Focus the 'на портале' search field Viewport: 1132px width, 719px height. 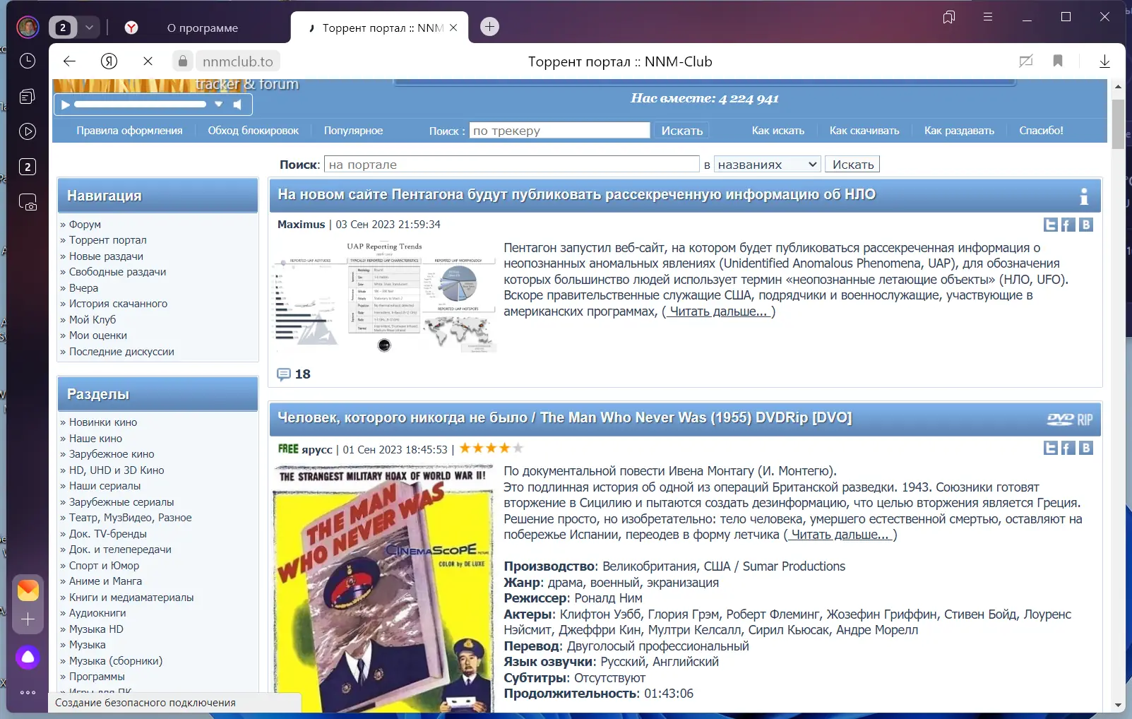click(512, 165)
